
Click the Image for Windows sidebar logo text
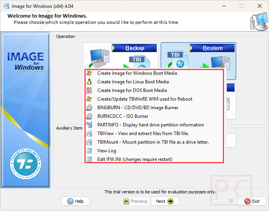pyautogui.click(x=25, y=61)
